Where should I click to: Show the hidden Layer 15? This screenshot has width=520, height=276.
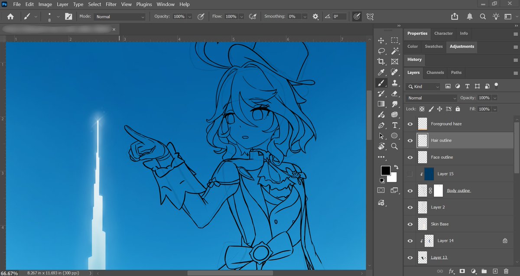410,174
